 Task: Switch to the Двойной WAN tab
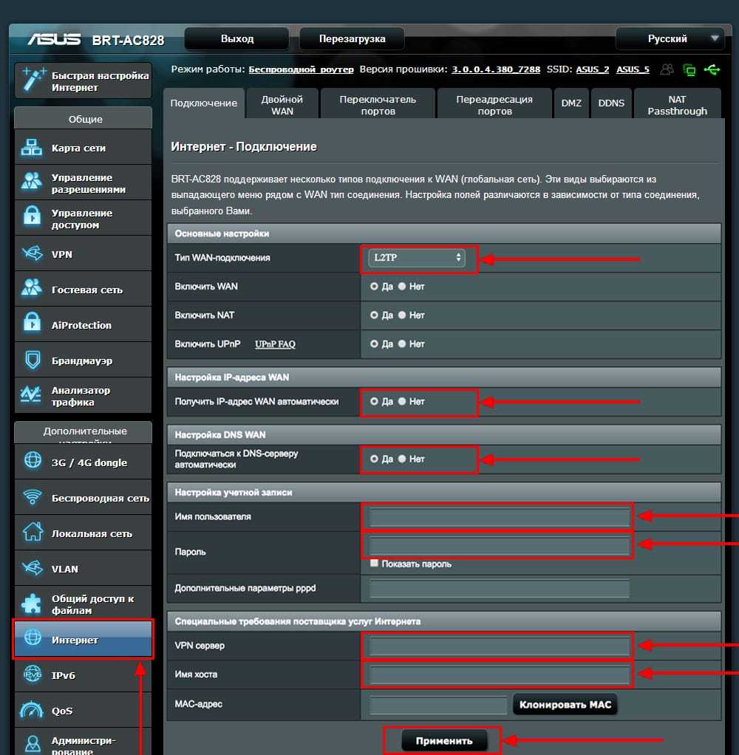(282, 105)
